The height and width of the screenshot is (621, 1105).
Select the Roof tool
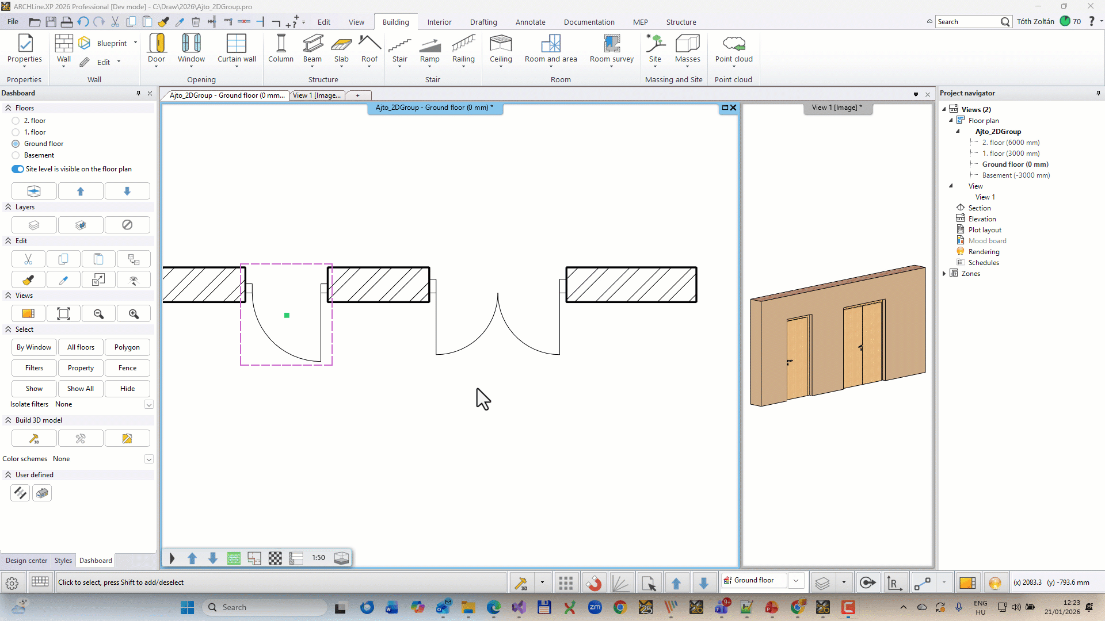[x=369, y=49]
